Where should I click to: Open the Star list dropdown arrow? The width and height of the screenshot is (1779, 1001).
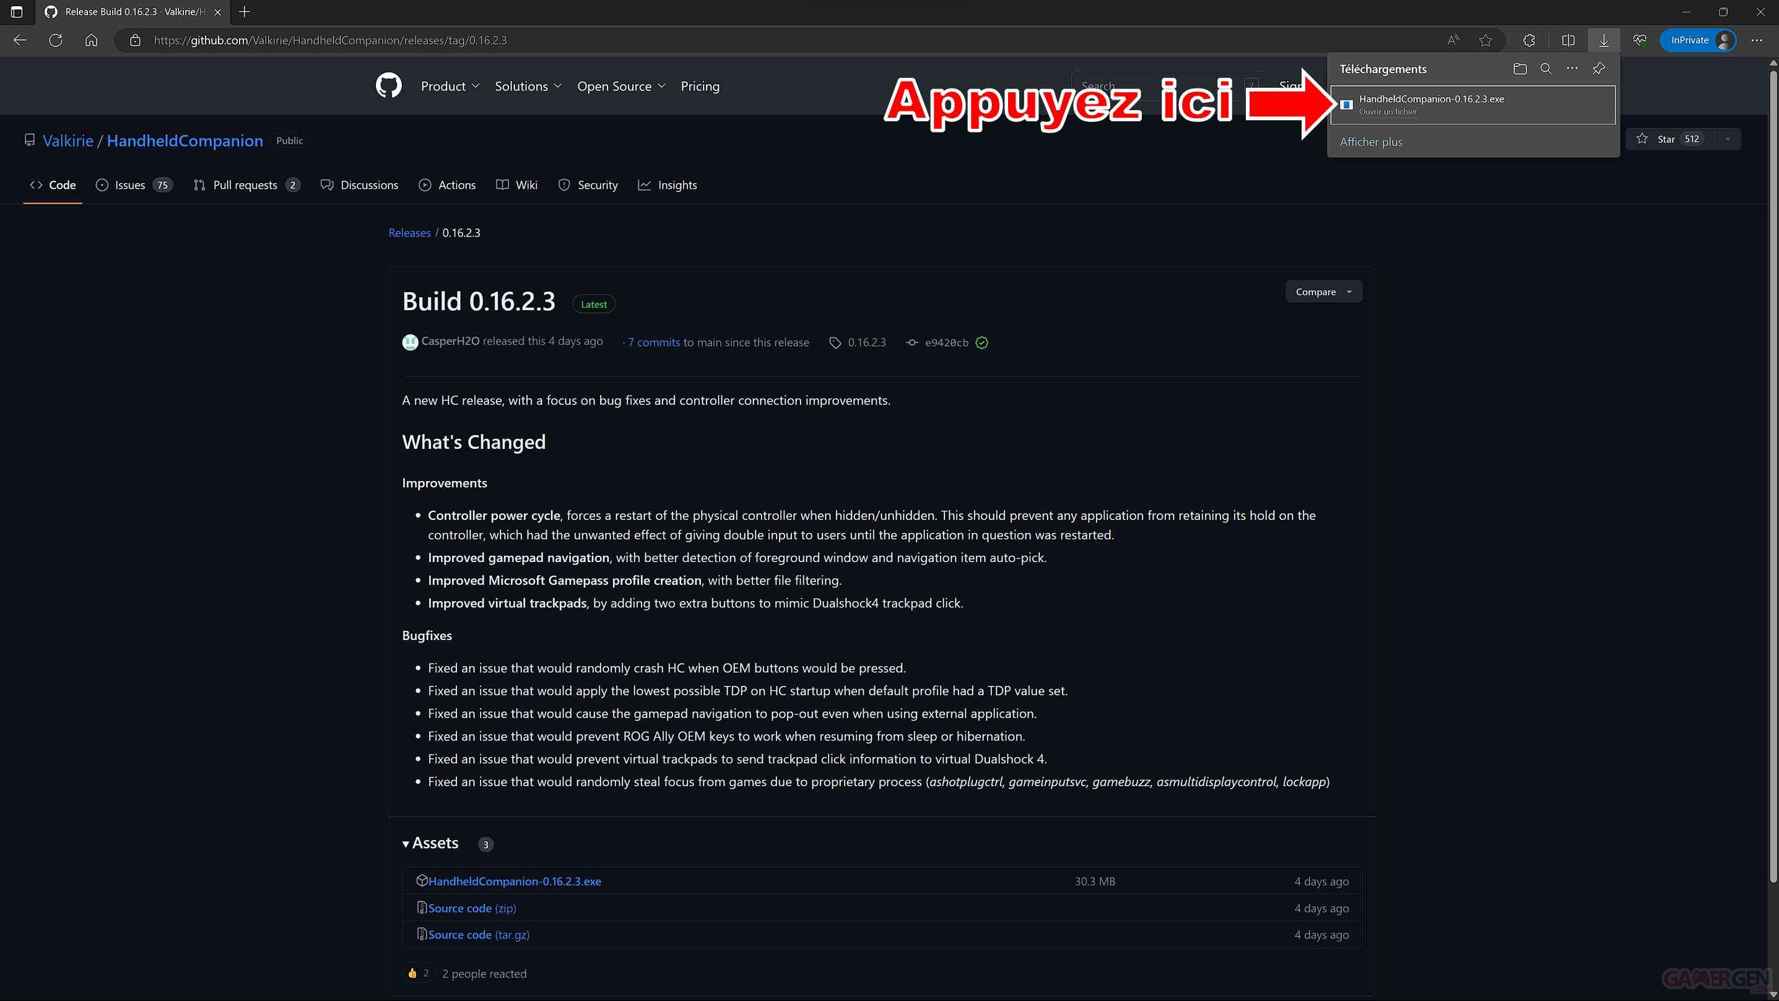click(x=1727, y=139)
